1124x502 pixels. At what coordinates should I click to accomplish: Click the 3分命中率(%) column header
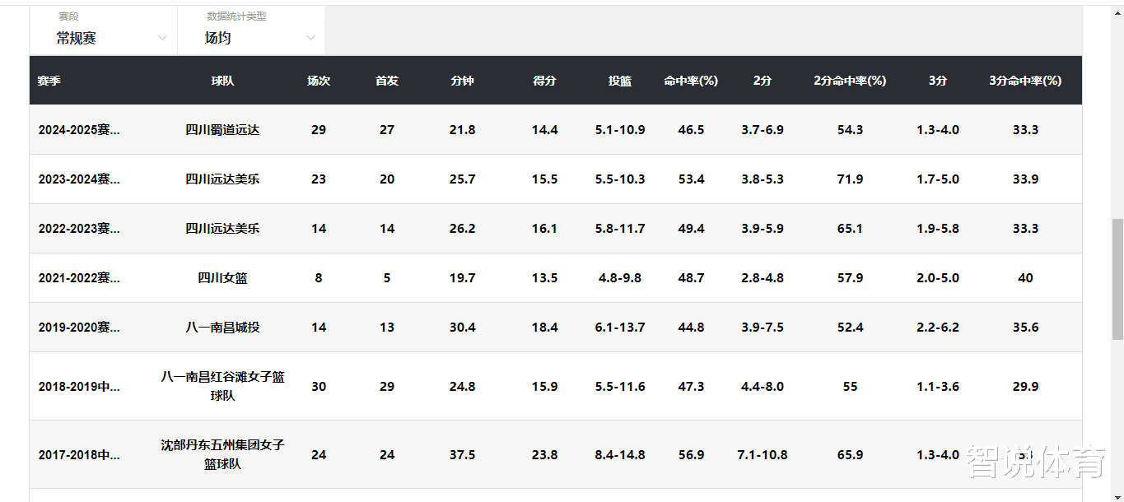click(1025, 81)
